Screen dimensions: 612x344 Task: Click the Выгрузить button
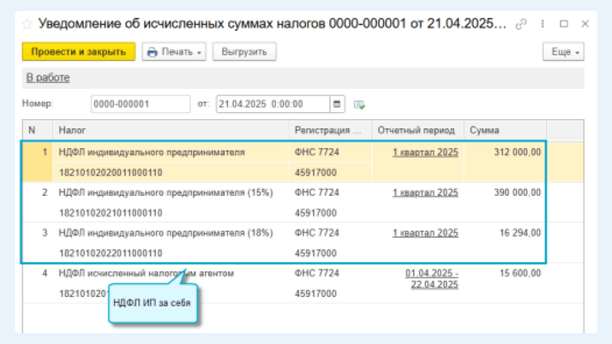243,52
